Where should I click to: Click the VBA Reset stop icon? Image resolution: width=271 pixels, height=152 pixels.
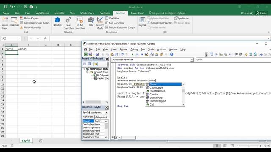click(141, 54)
